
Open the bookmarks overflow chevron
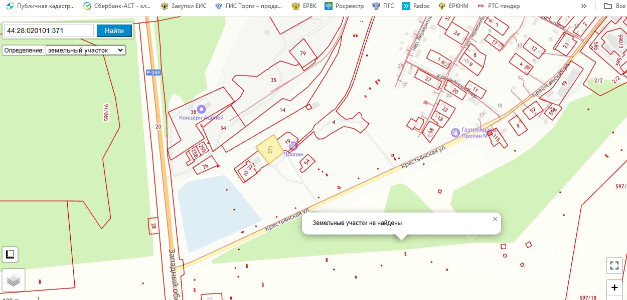coord(584,6)
